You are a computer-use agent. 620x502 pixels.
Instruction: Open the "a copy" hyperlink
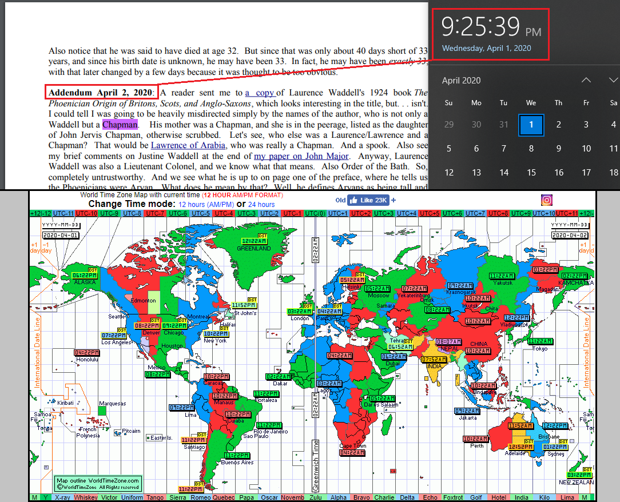pyautogui.click(x=260, y=93)
